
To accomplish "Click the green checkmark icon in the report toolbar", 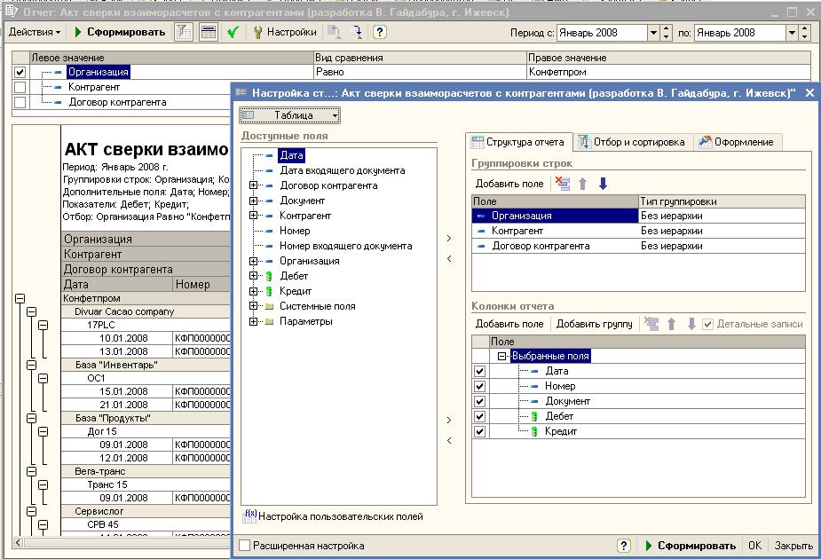I will tap(233, 33).
